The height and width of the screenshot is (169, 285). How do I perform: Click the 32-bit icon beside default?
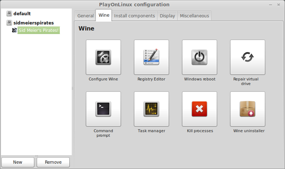[9, 13]
